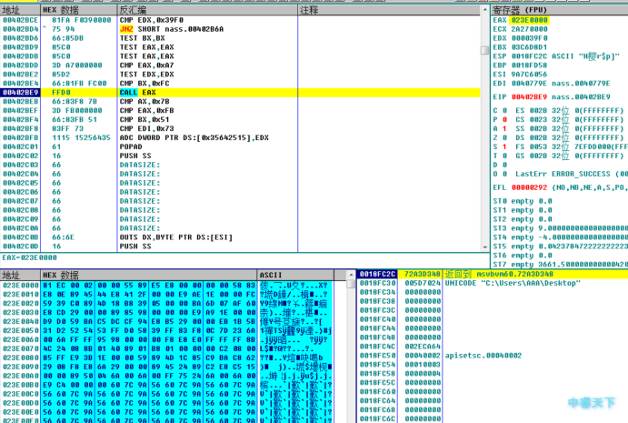This screenshot has height=423, width=628.
Task: Select the EAX register value 023E0000
Action: pyautogui.click(x=529, y=20)
